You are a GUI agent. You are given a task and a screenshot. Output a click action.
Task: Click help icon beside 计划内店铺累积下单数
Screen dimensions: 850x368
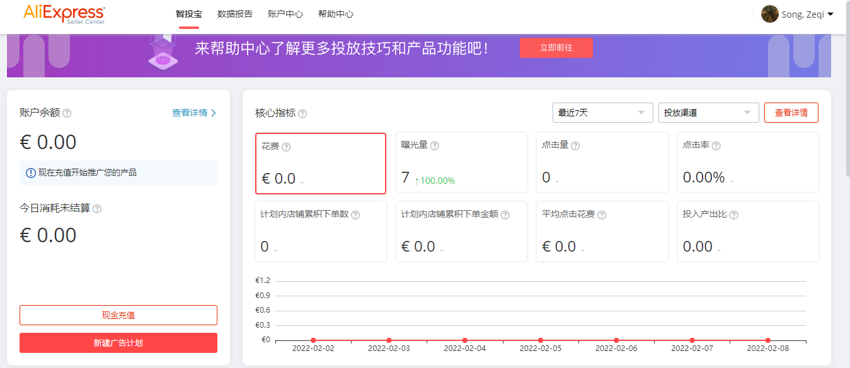[355, 215]
